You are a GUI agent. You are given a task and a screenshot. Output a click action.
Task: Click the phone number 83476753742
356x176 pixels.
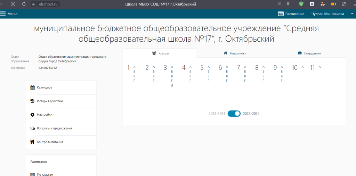pos(48,68)
